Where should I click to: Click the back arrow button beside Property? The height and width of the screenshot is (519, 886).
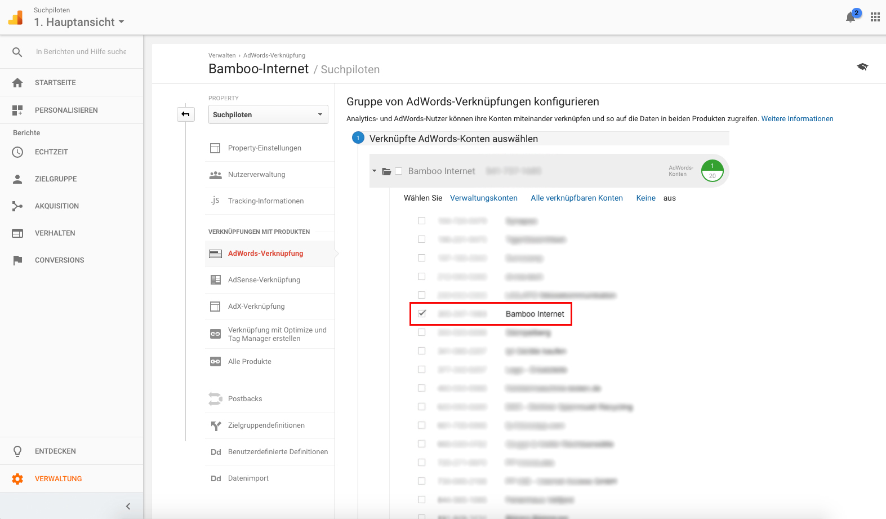[x=185, y=114]
